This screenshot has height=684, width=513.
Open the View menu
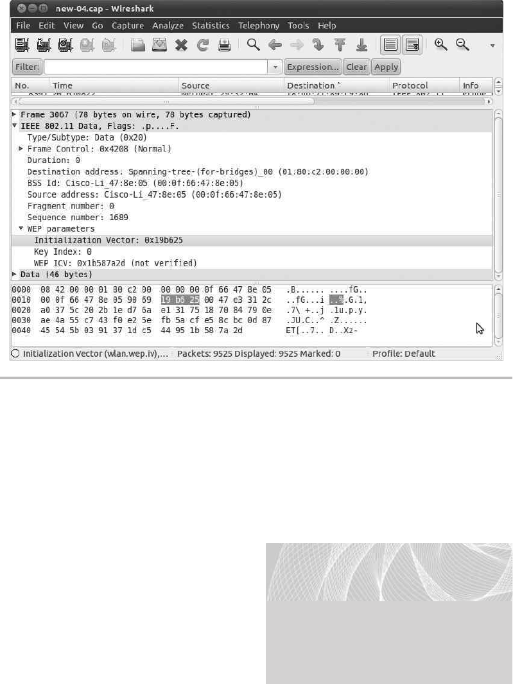tap(73, 25)
